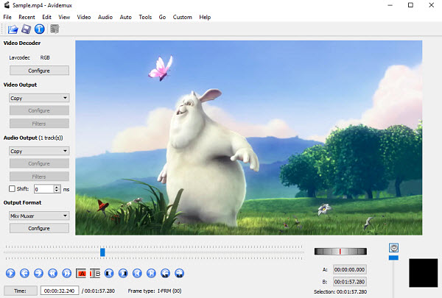Maximize the Avidemux window
This screenshot has width=442, height=298.
(411, 5)
